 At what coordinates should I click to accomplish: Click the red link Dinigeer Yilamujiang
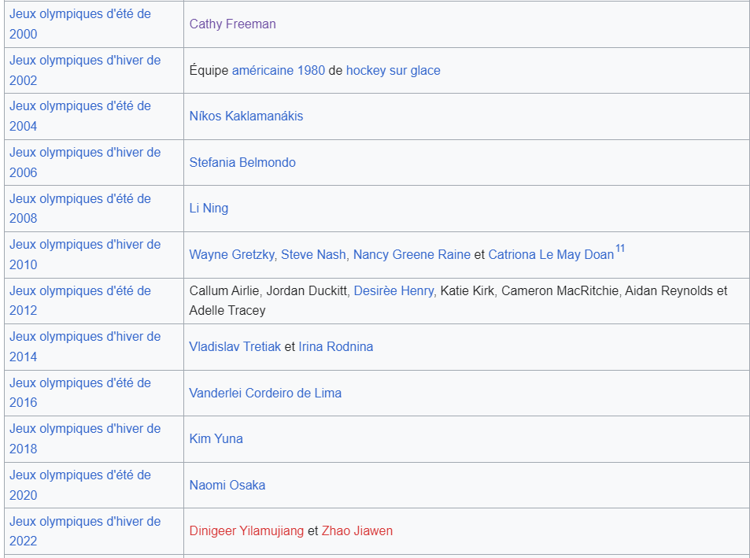pyautogui.click(x=246, y=531)
